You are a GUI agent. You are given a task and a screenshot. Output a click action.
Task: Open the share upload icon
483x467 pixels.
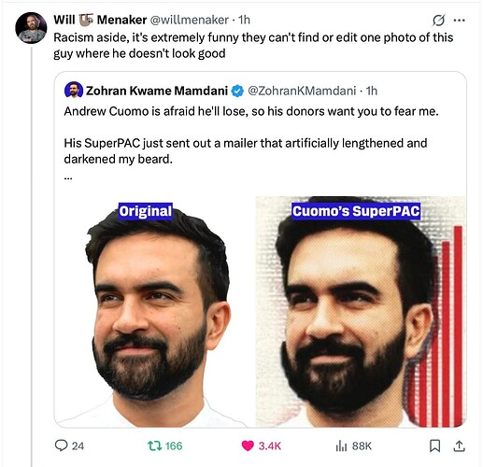(x=459, y=446)
